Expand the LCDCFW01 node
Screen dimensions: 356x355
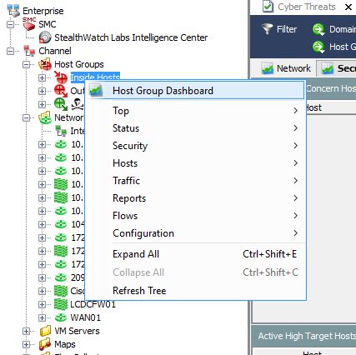pos(42,304)
